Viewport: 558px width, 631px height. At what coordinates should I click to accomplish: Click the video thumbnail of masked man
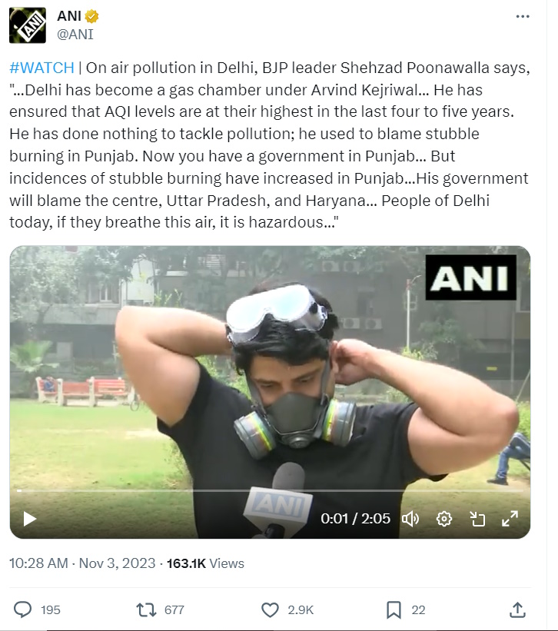[x=270, y=369]
